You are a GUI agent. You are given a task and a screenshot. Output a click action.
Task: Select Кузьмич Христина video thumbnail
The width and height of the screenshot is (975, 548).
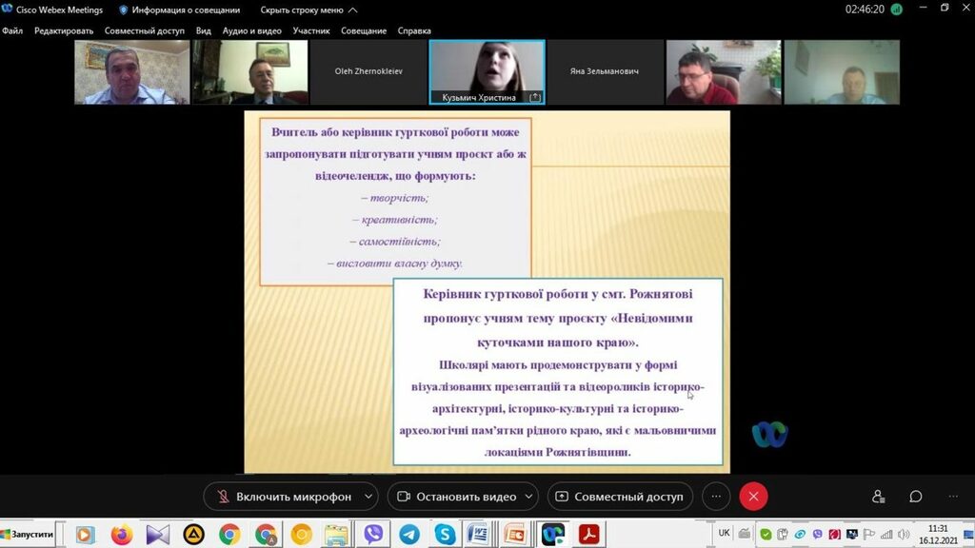pyautogui.click(x=487, y=71)
